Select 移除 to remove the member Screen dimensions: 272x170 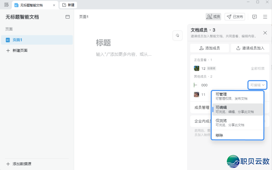[238, 135]
